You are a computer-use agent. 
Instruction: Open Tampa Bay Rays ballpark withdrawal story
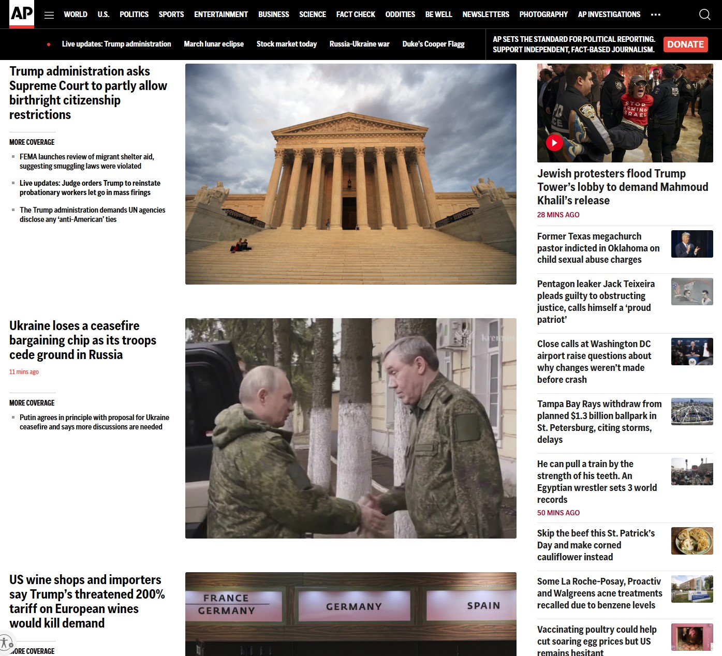[x=599, y=422]
